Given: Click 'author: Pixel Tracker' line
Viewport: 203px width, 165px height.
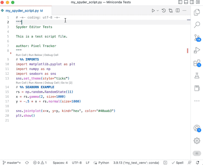Looking at the screenshot, I should tap(36, 46).
